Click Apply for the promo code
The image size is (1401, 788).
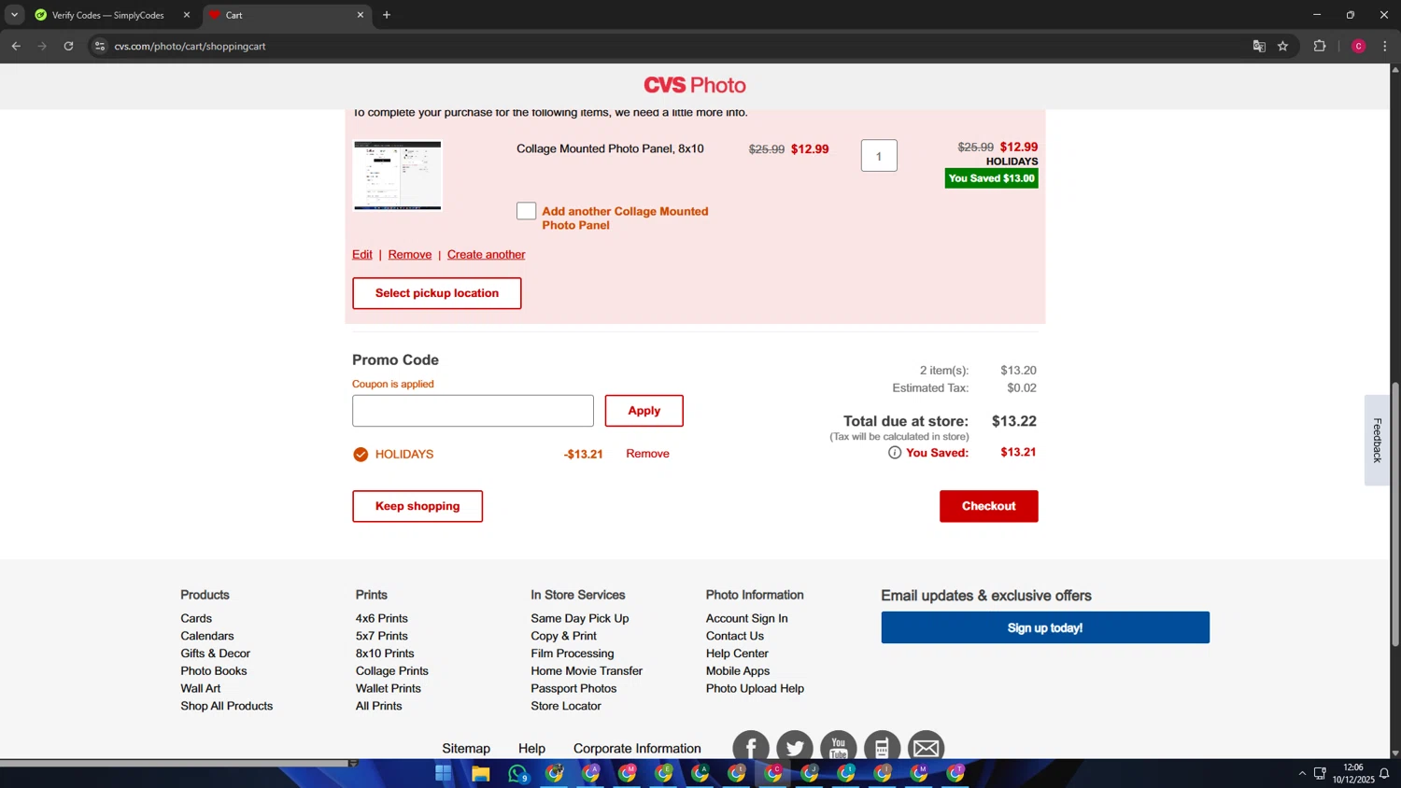click(x=644, y=411)
